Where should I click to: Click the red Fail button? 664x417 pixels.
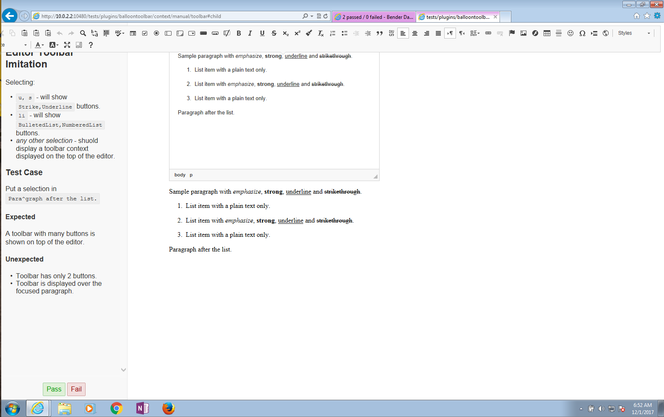coord(76,389)
